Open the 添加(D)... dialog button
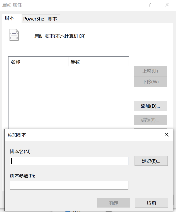The height and width of the screenshot is (212, 176). [x=150, y=106]
